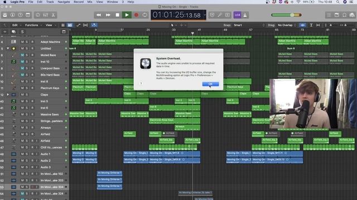This screenshot has width=357, height=200.
Task: Toggle the count-in 1234 button
Action: (237, 15)
